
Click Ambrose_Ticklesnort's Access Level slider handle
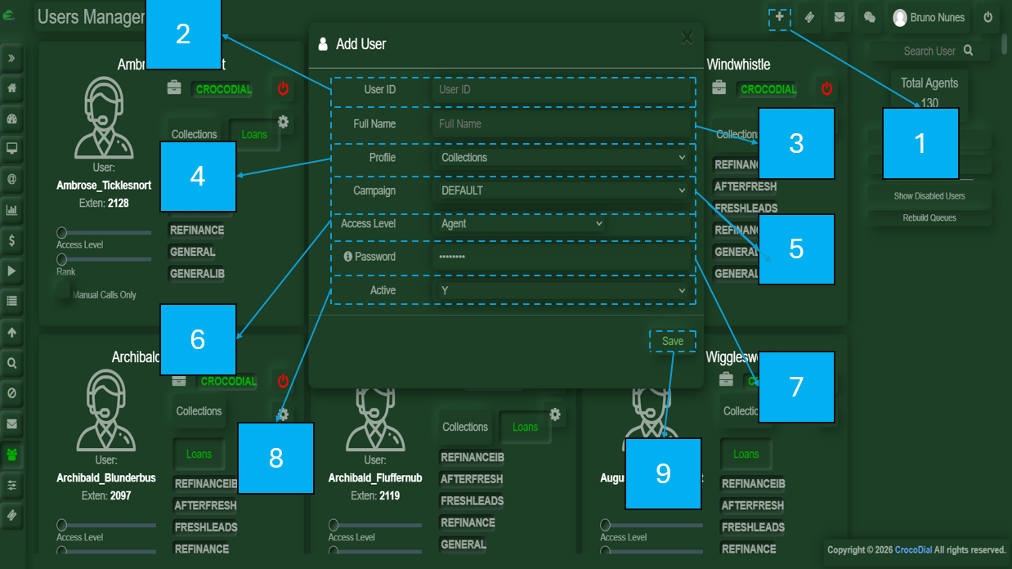[x=61, y=233]
